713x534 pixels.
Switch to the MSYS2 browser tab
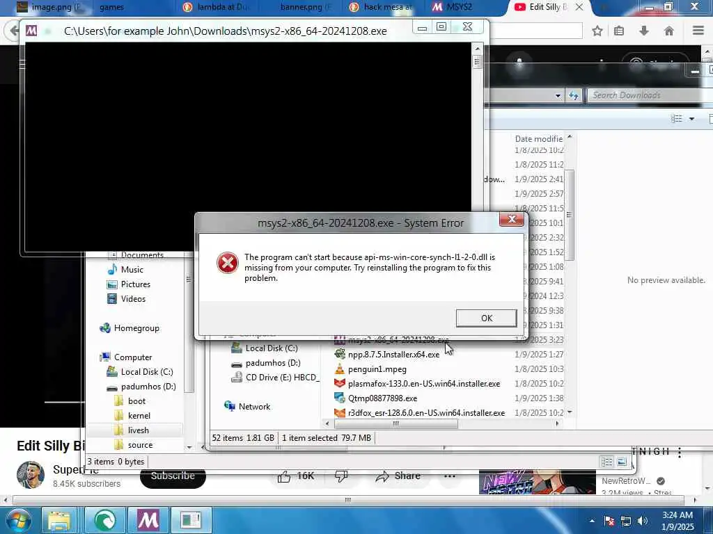453,7
